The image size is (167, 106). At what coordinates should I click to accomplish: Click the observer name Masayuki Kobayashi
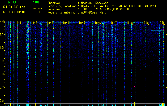pyautogui.click(x=95, y=3)
